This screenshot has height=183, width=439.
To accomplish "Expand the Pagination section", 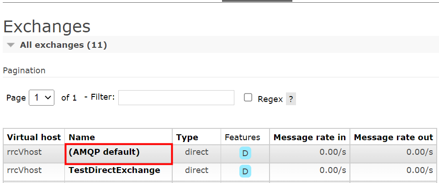I will (x=24, y=71).
